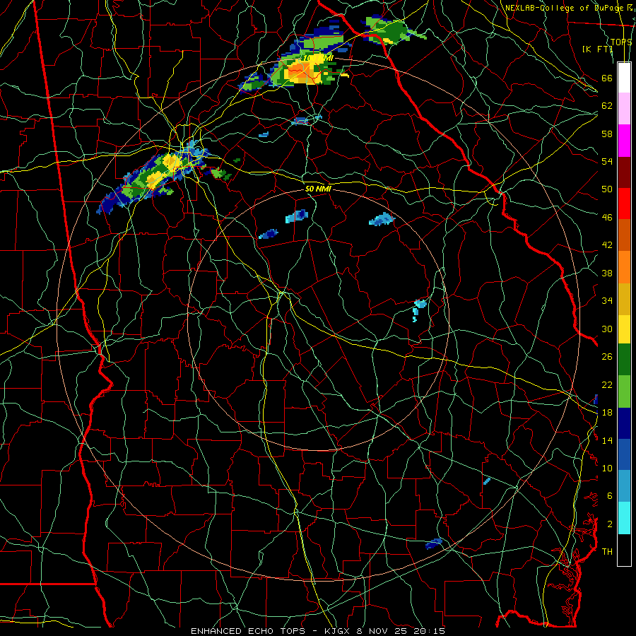The width and height of the screenshot is (636, 636).
Task: Click the '42' scale label
Action: click(x=607, y=245)
